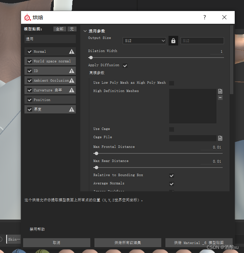Click the Ambient Occlusion warning triangle icon
The height and width of the screenshot is (253, 244).
[x=71, y=81]
